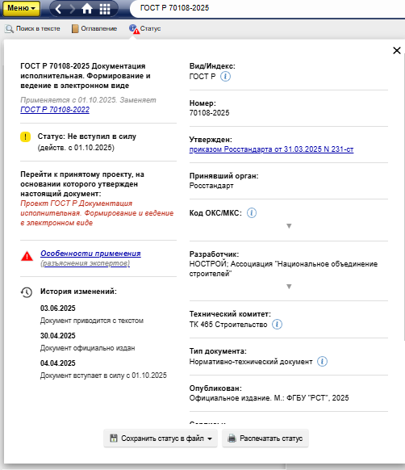Open Поиск в тексте search tool
This screenshot has width=405, height=470.
point(32,29)
